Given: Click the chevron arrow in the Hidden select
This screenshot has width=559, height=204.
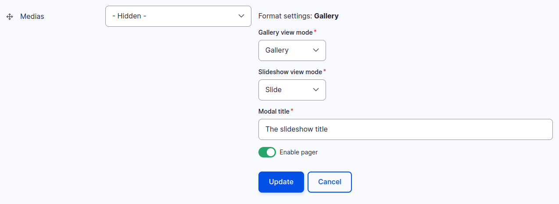Looking at the screenshot, I should (241, 16).
